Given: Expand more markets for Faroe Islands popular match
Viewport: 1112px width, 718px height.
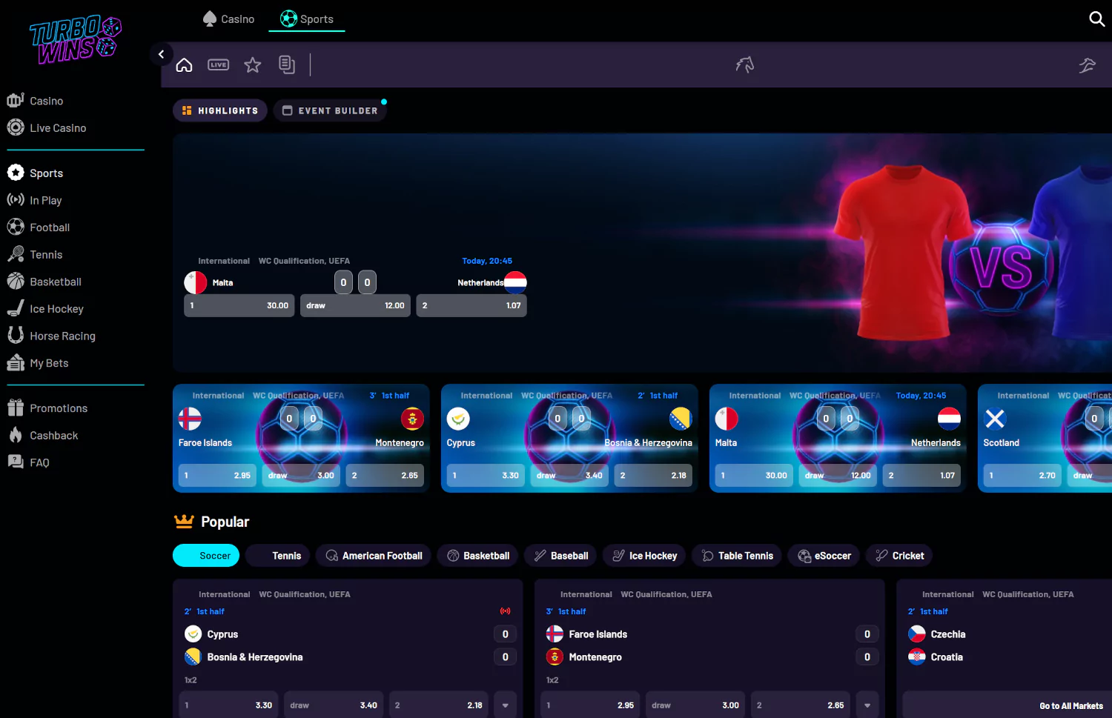Looking at the screenshot, I should [867, 705].
